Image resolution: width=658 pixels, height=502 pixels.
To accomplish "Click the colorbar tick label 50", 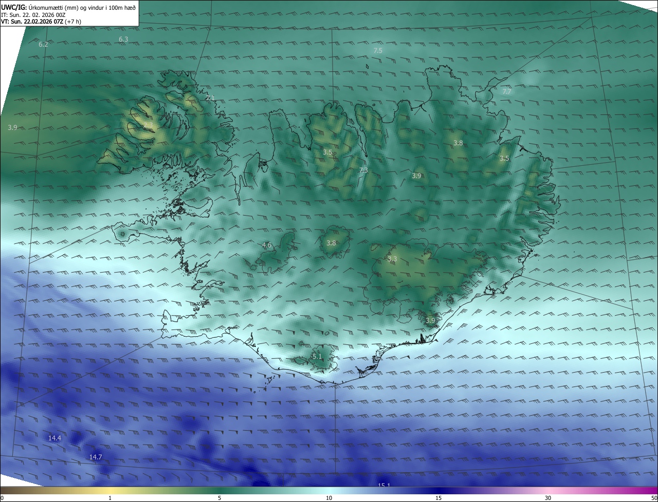I will [x=654, y=498].
